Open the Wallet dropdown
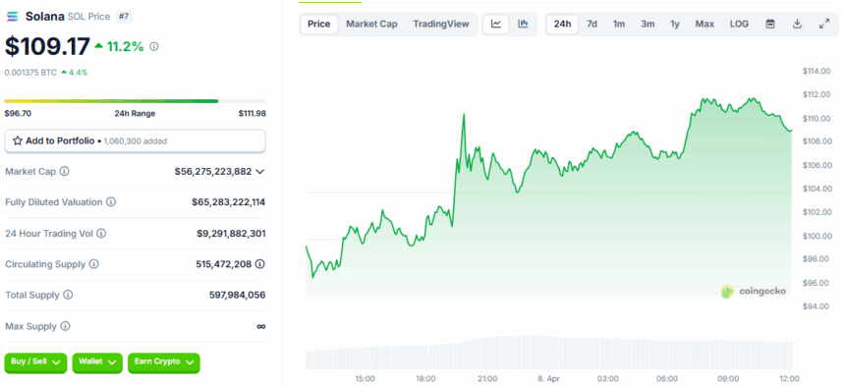 tap(97, 362)
